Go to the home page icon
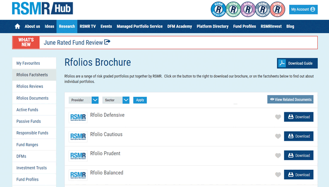This screenshot has width=329, height=187. pyautogui.click(x=17, y=26)
